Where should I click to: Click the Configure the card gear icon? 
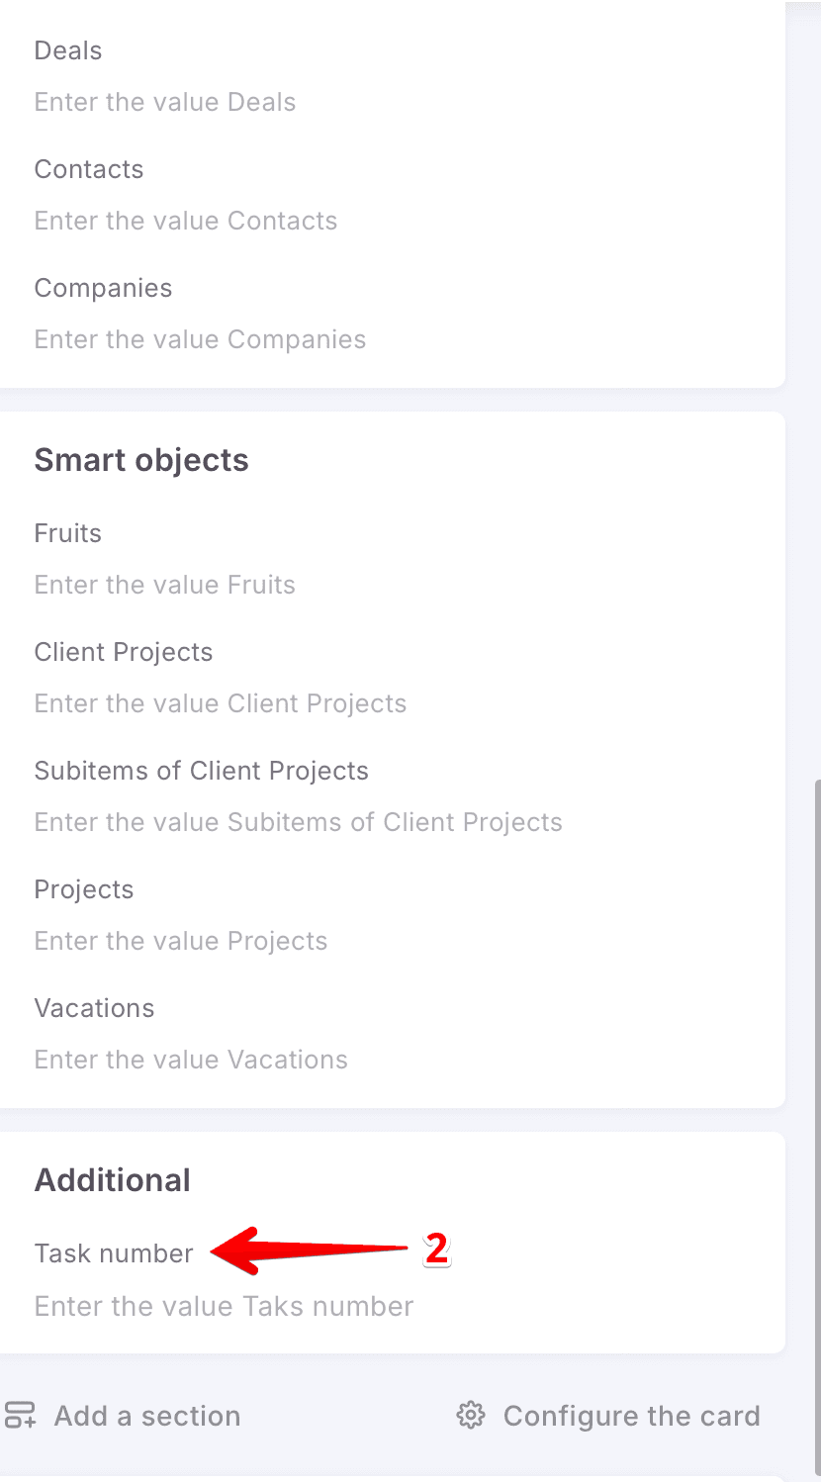click(470, 1416)
